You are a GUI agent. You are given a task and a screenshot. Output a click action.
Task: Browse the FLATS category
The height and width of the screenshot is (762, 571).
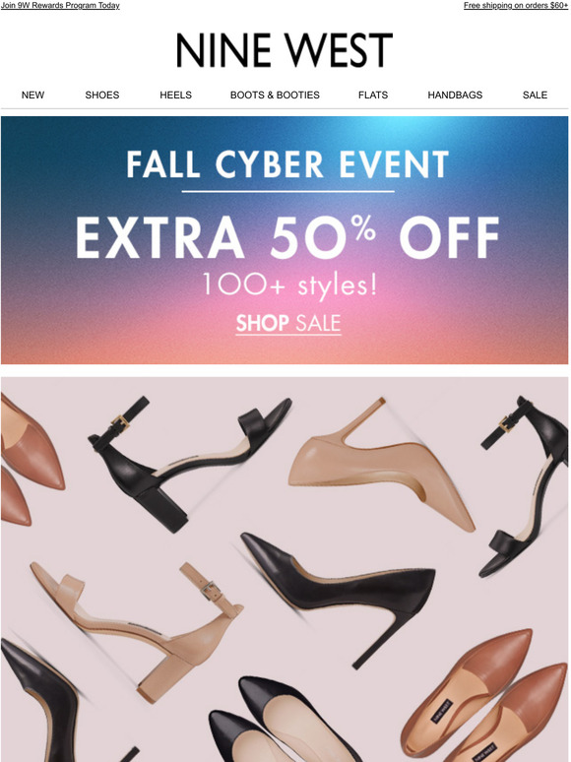[x=373, y=95]
